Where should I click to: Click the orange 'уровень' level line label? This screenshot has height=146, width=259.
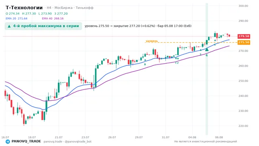coord(152,41)
